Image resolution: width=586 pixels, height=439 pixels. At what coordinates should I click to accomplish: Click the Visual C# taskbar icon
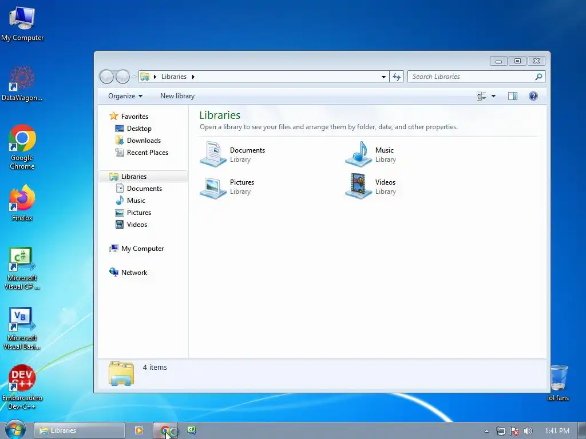click(x=192, y=430)
